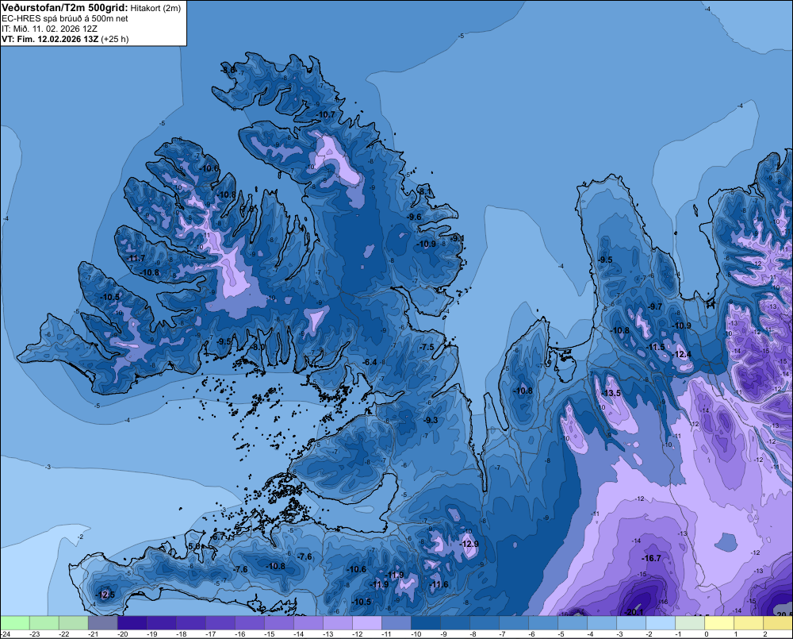Click the '-14' label in the legend

[299, 634]
